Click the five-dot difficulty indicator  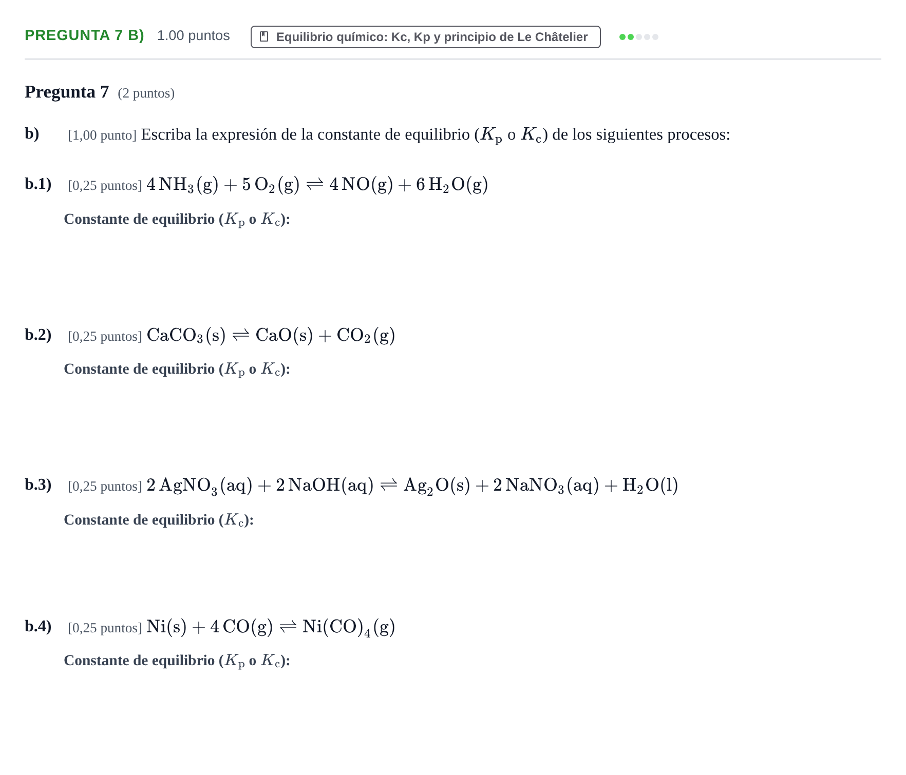[638, 37]
